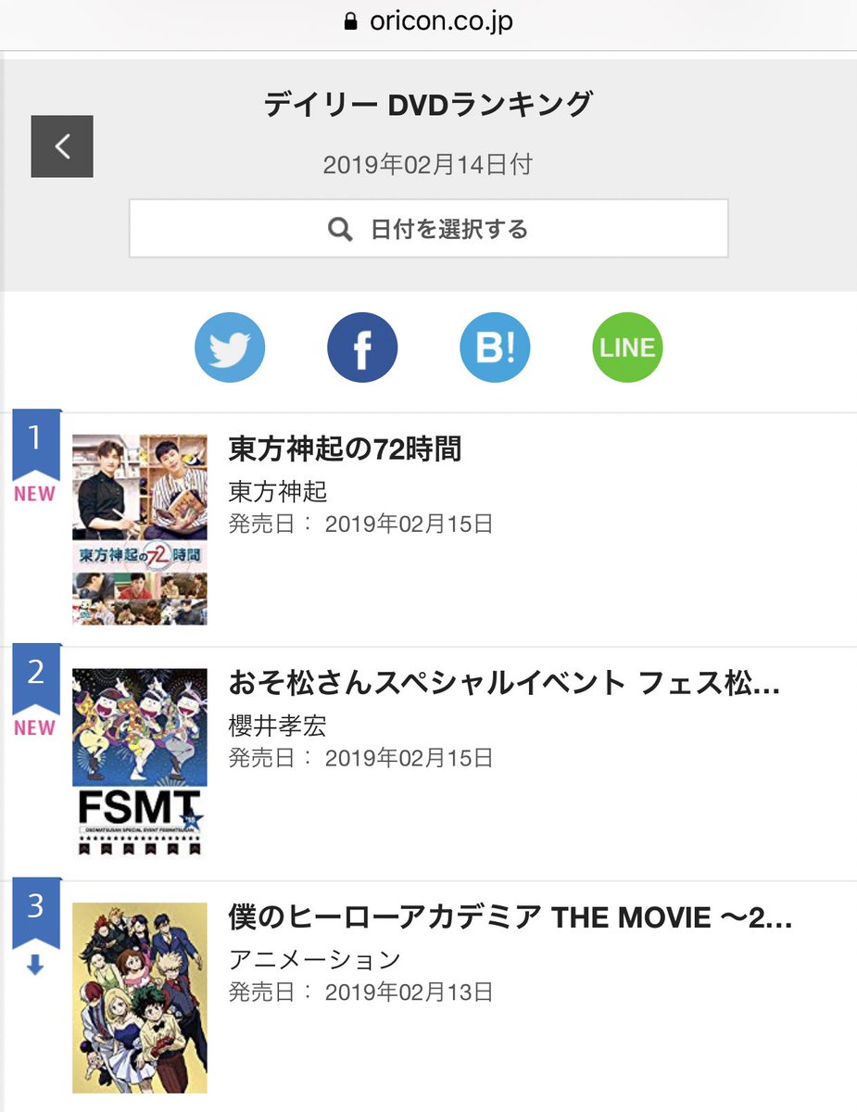
Task: Tap the rank 1 blue ribbon badge
Action: coord(35,438)
